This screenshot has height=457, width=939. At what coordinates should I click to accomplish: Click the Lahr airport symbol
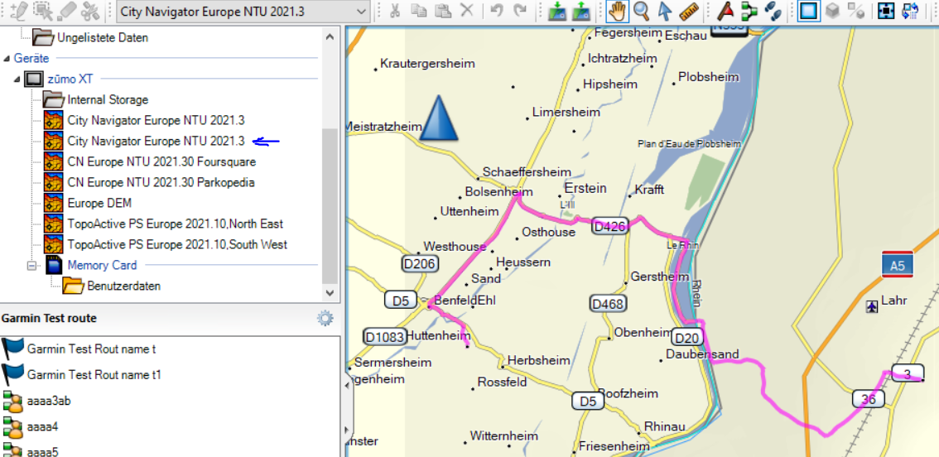coord(873,306)
